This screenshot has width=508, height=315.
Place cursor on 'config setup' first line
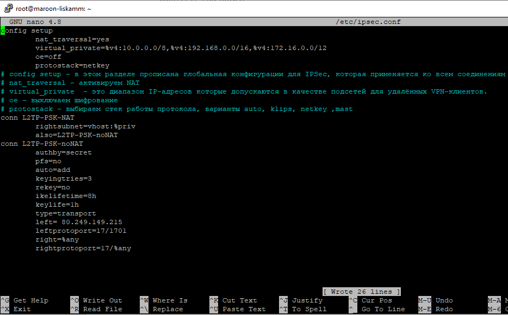point(27,30)
